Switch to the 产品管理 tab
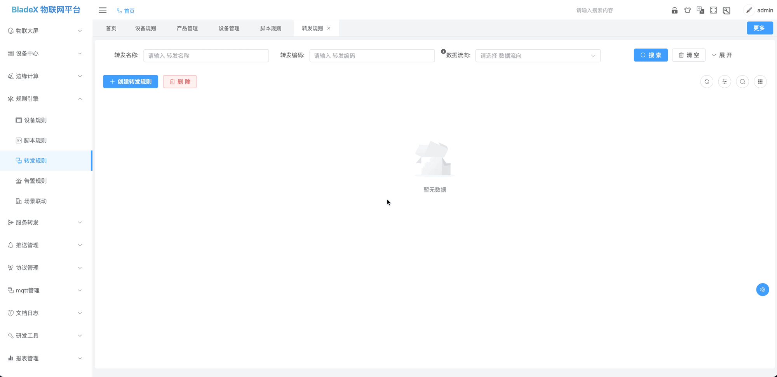The width and height of the screenshot is (777, 377). (x=187, y=28)
